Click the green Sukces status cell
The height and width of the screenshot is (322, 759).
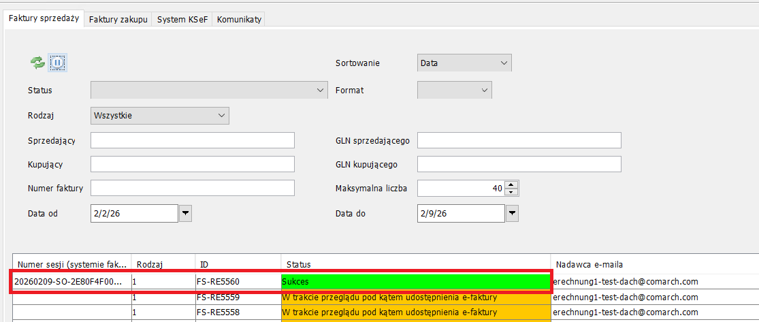pyautogui.click(x=416, y=281)
